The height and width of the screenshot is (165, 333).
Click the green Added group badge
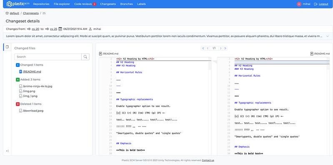click(x=18, y=80)
